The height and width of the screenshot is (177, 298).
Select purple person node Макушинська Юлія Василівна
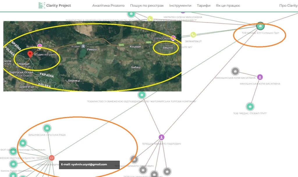coord(260,77)
